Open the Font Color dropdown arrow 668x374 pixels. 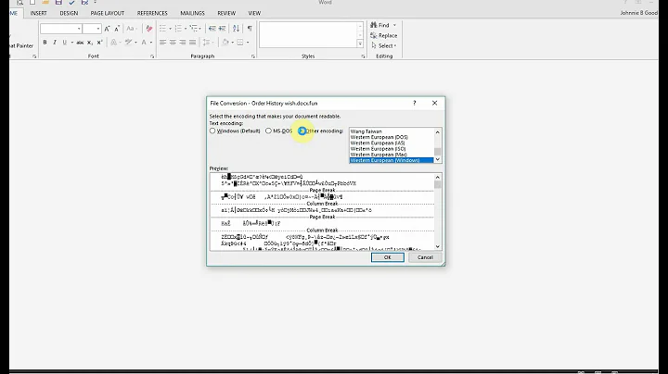point(151,43)
